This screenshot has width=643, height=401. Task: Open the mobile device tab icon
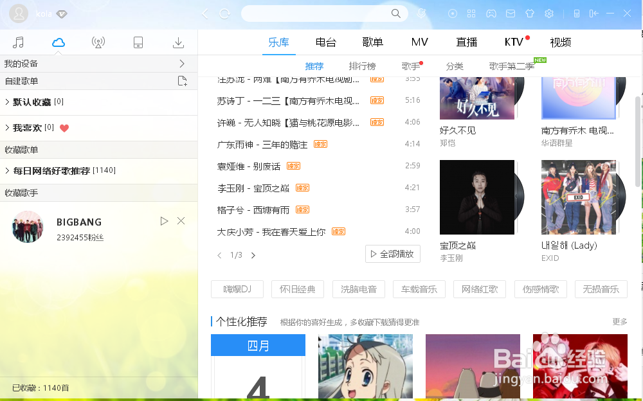click(138, 42)
